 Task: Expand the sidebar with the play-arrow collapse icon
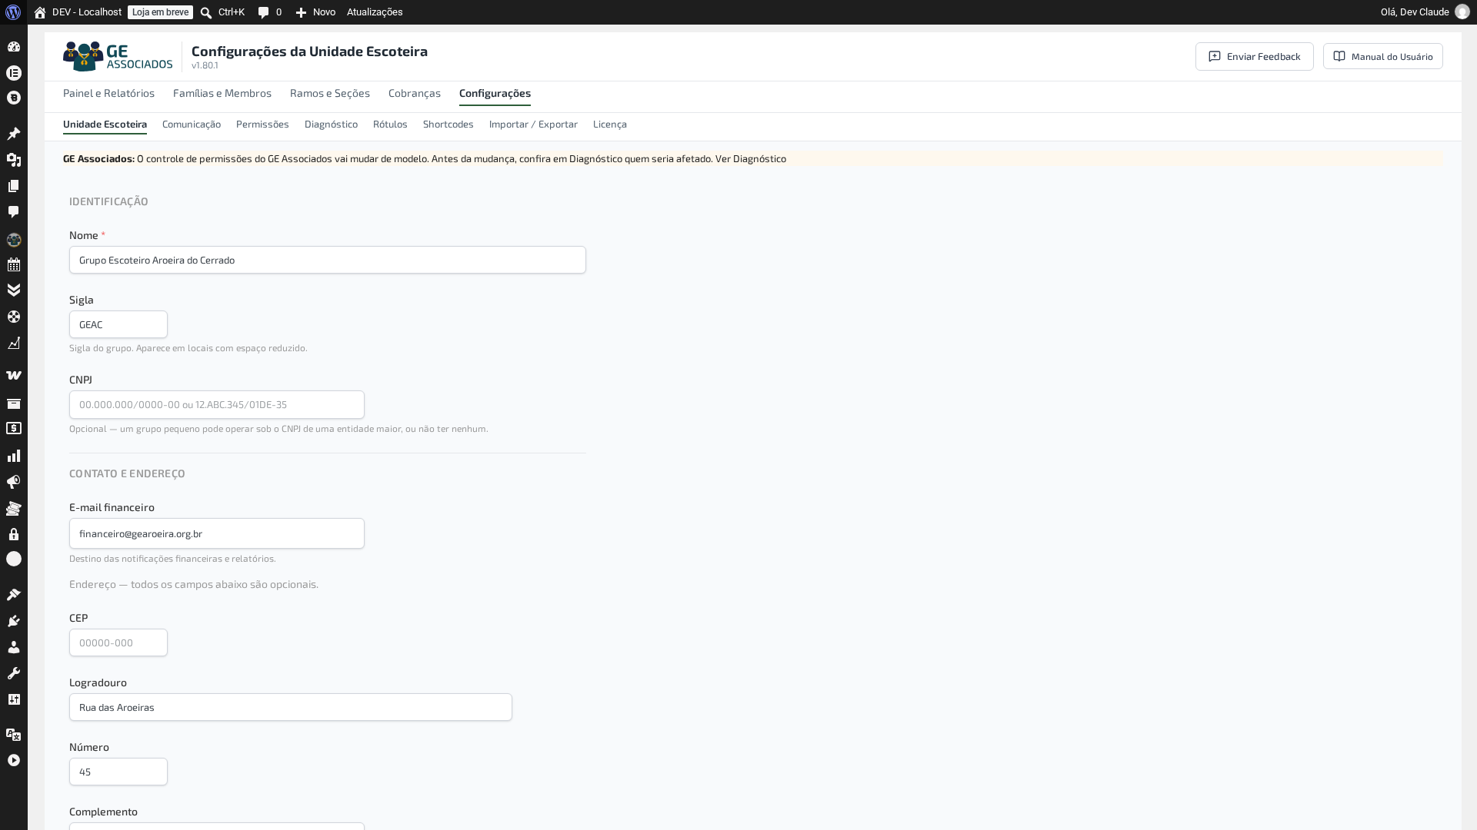(14, 760)
